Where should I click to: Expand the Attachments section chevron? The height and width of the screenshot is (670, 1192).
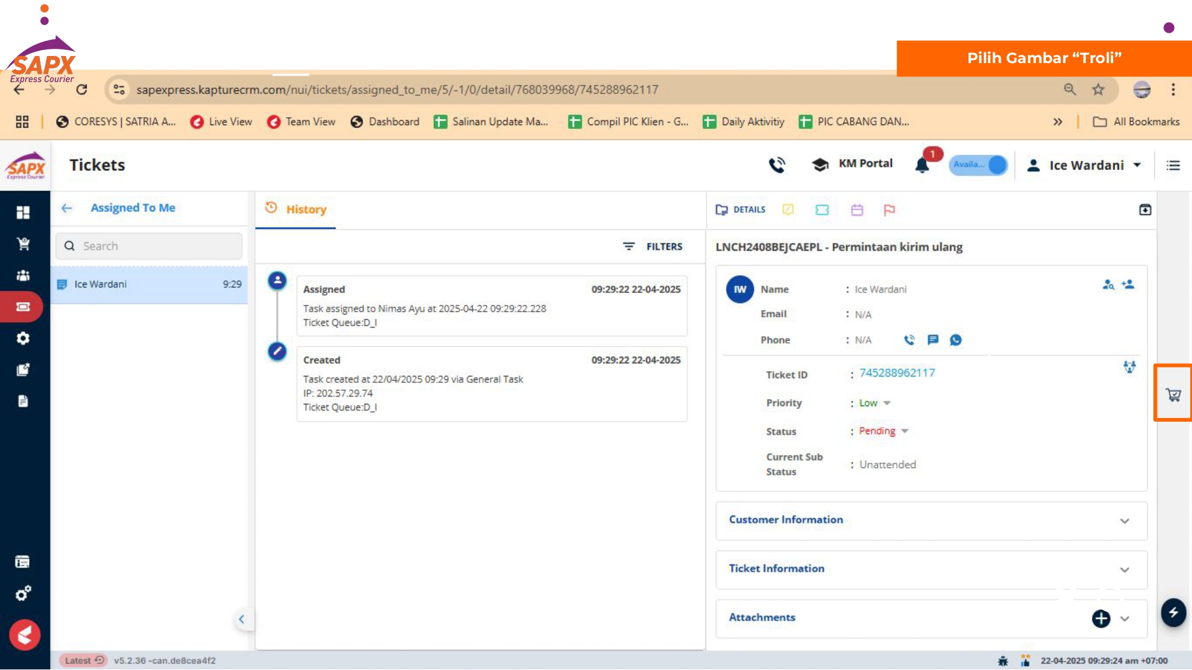tap(1125, 618)
